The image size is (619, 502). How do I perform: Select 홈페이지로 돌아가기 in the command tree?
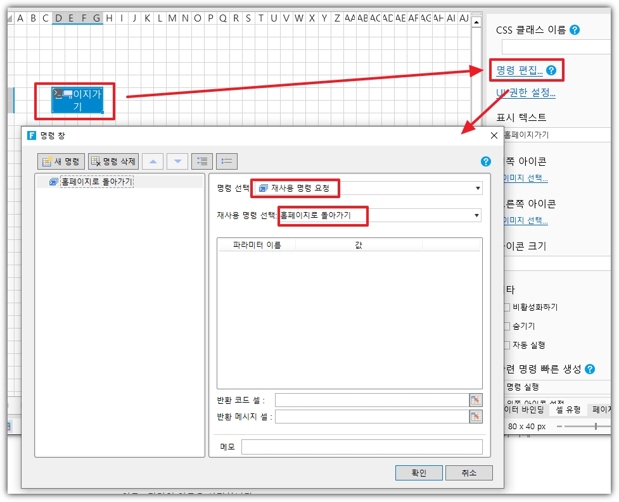[97, 182]
